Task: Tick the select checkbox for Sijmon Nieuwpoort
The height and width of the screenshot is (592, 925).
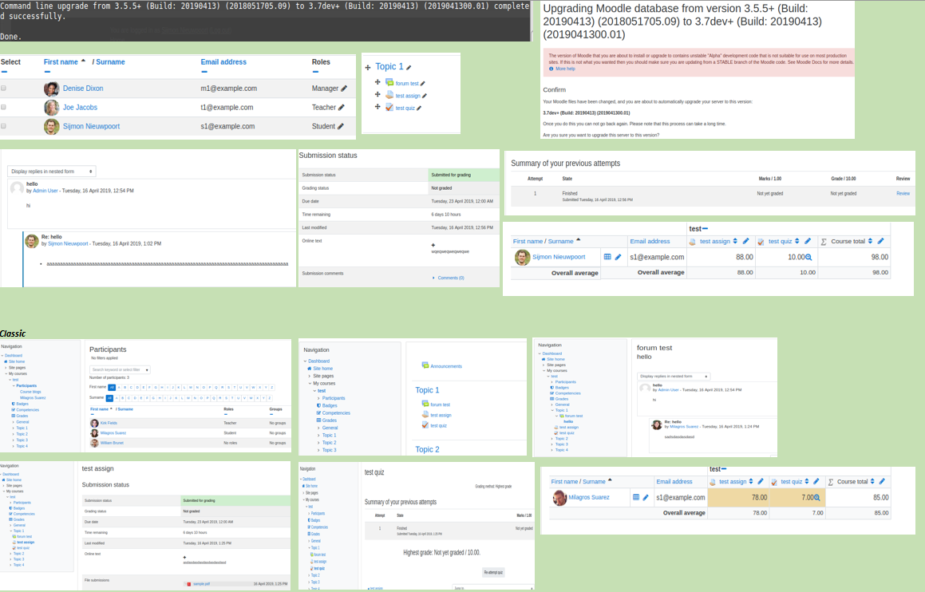Action: [x=3, y=126]
